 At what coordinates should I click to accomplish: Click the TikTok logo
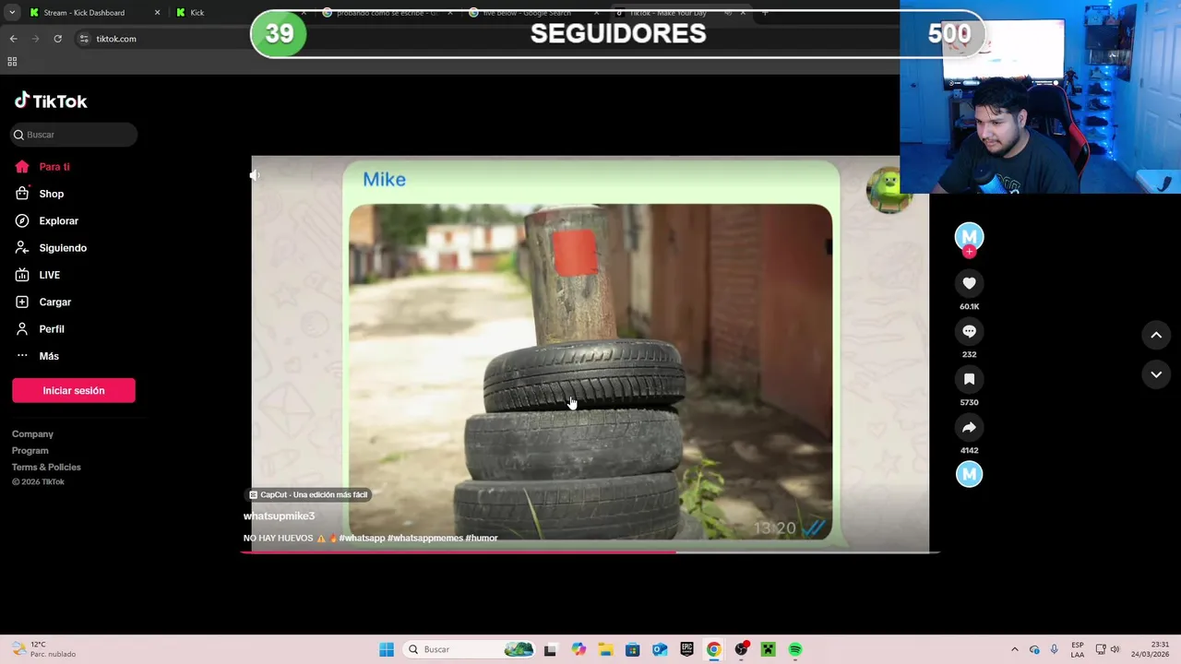click(x=51, y=101)
